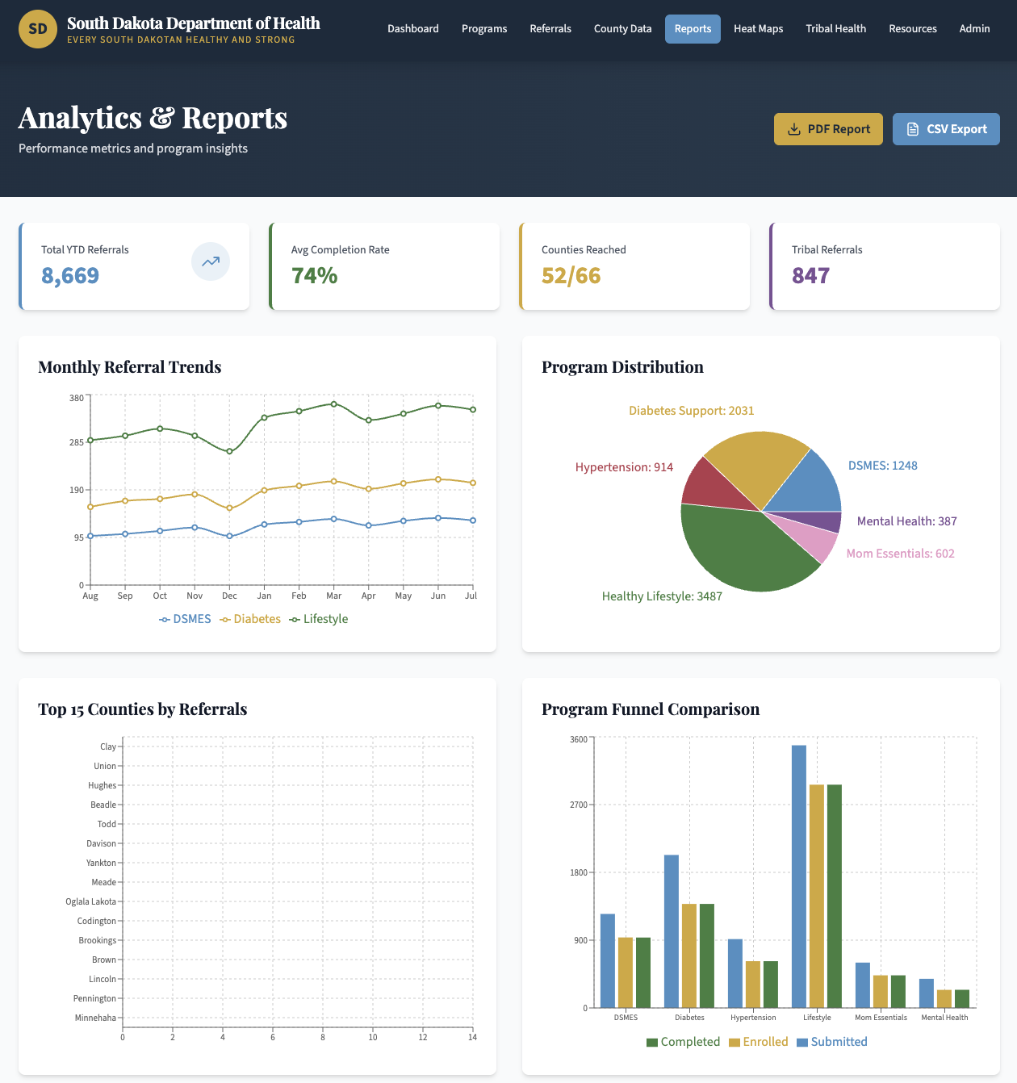Click the Counties Reached 52/66 value

pyautogui.click(x=571, y=275)
